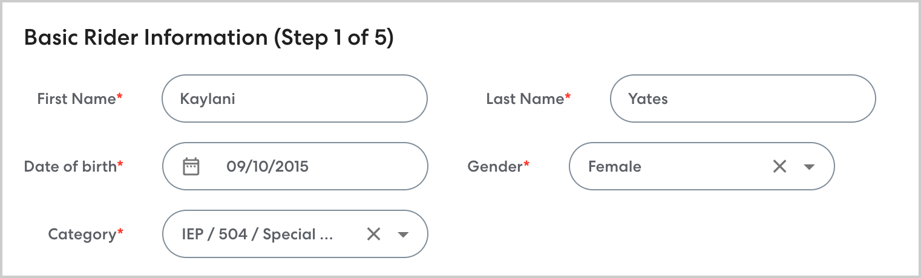The height and width of the screenshot is (278, 921).
Task: Clear the Category selection with X
Action: pos(373,234)
